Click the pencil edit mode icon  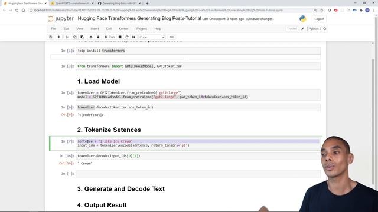coord(303,29)
